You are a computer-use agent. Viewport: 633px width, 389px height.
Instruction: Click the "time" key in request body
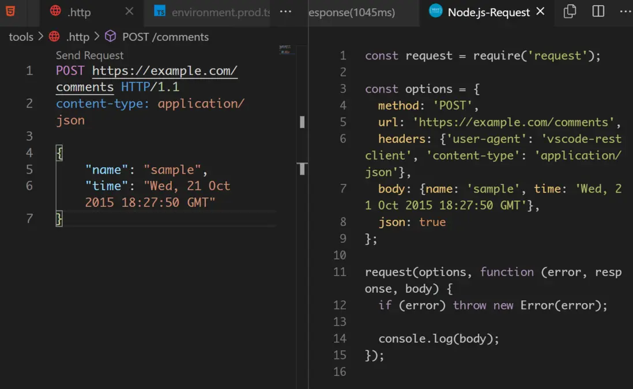click(107, 186)
